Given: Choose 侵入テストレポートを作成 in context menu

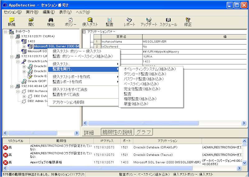Looking at the screenshot, I should (x=83, y=77).
